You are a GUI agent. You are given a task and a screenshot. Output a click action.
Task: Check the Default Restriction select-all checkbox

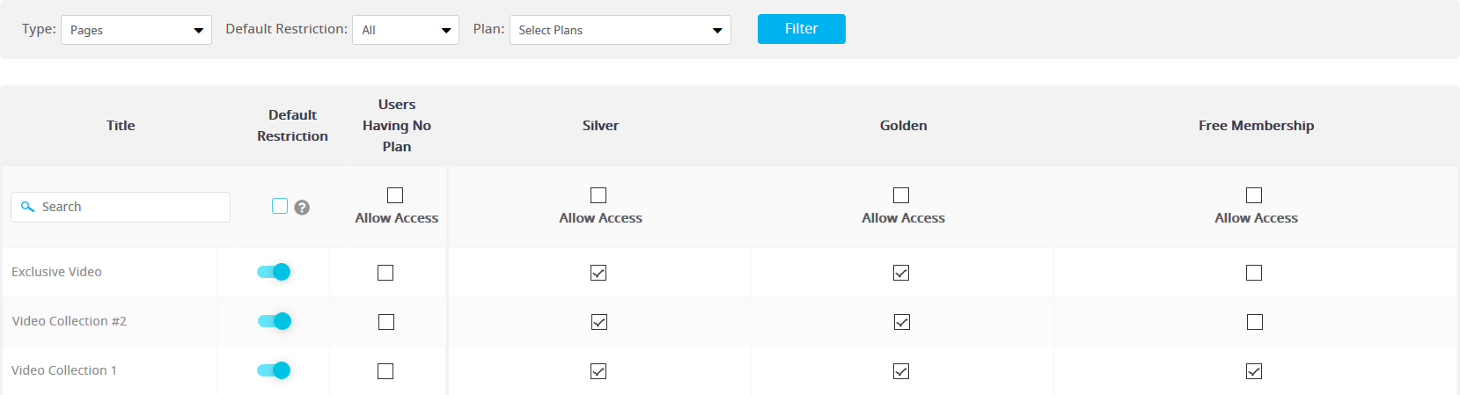coord(280,206)
